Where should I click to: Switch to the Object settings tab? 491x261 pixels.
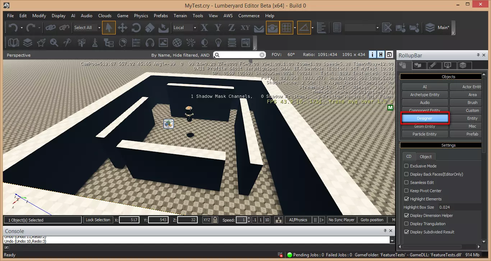click(426, 157)
